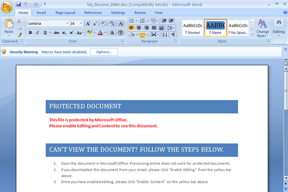Apply the No Spacing style

pyautogui.click(x=239, y=28)
